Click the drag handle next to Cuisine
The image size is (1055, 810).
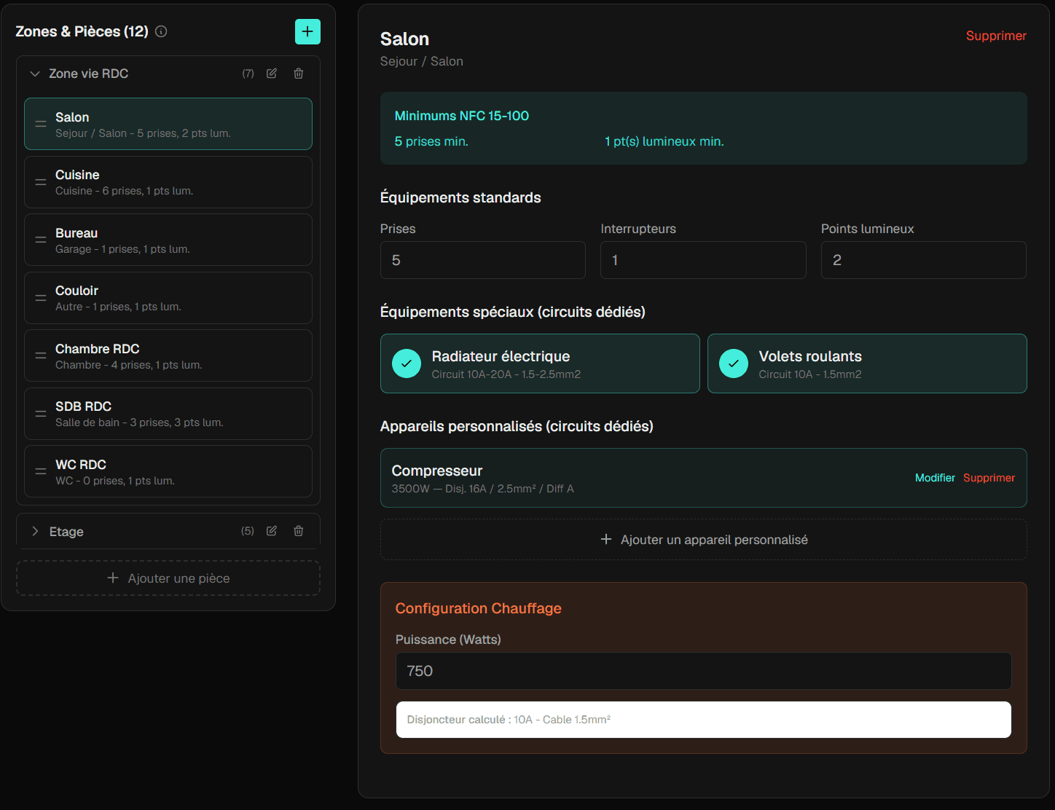point(41,182)
